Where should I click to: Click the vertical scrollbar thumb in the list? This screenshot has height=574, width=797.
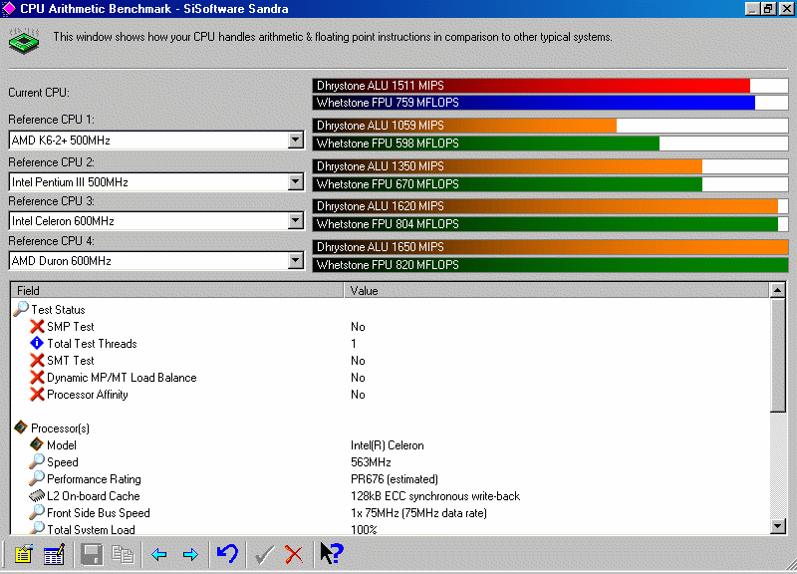pyautogui.click(x=778, y=355)
